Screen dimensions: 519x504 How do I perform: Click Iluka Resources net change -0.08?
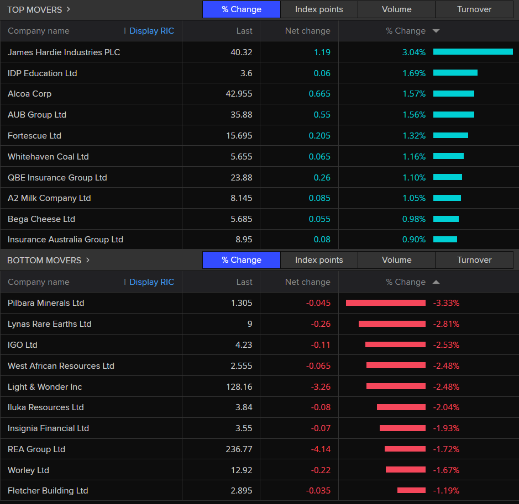(321, 407)
